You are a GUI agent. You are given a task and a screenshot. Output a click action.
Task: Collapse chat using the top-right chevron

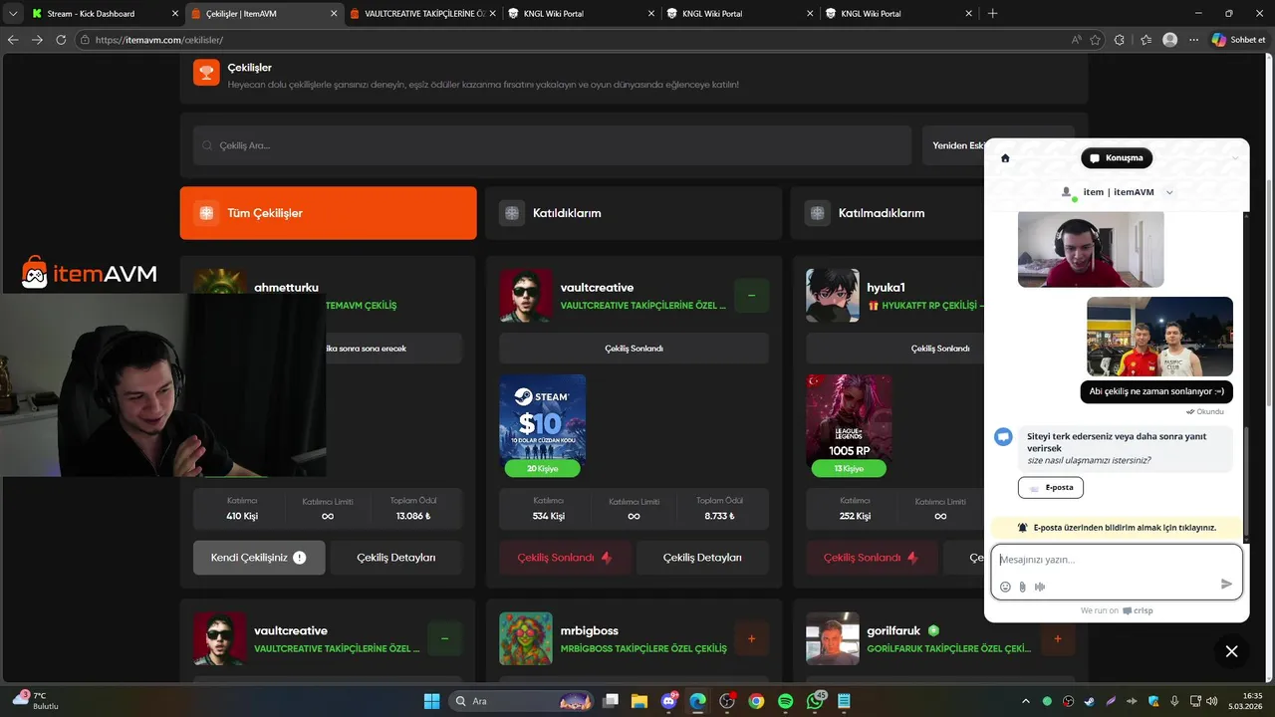coord(1235,158)
